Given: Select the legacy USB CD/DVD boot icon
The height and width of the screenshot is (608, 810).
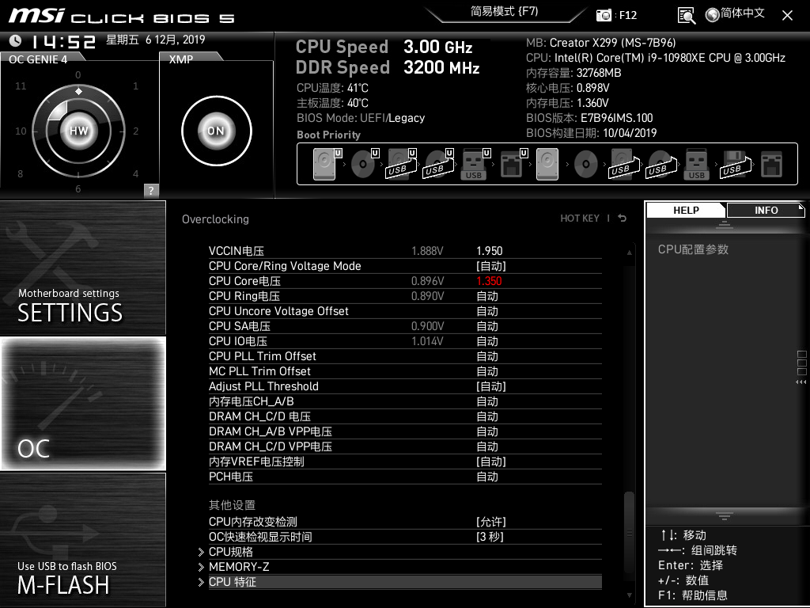Looking at the screenshot, I should pyautogui.click(x=661, y=165).
